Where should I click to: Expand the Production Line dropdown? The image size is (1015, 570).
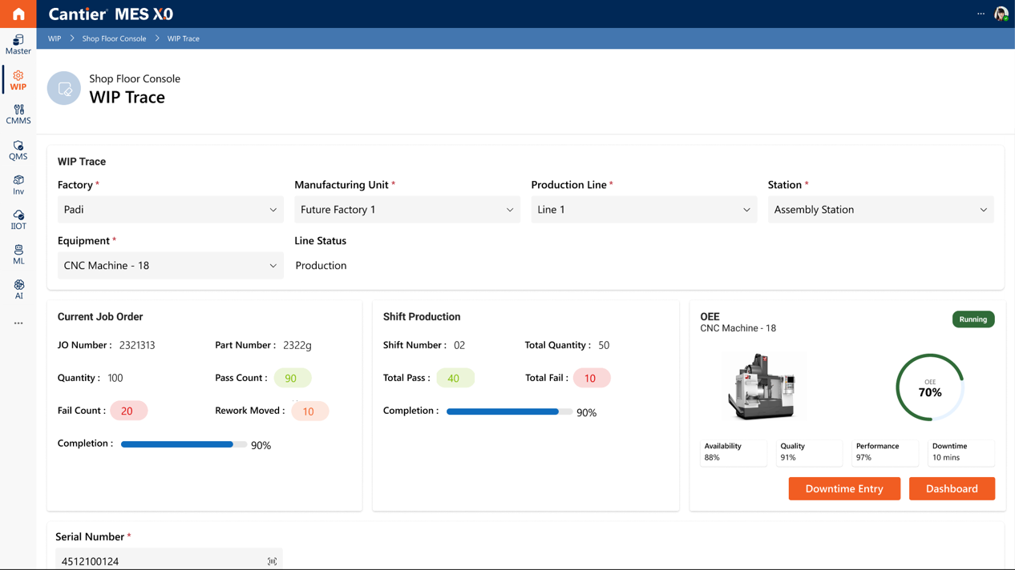coord(644,210)
